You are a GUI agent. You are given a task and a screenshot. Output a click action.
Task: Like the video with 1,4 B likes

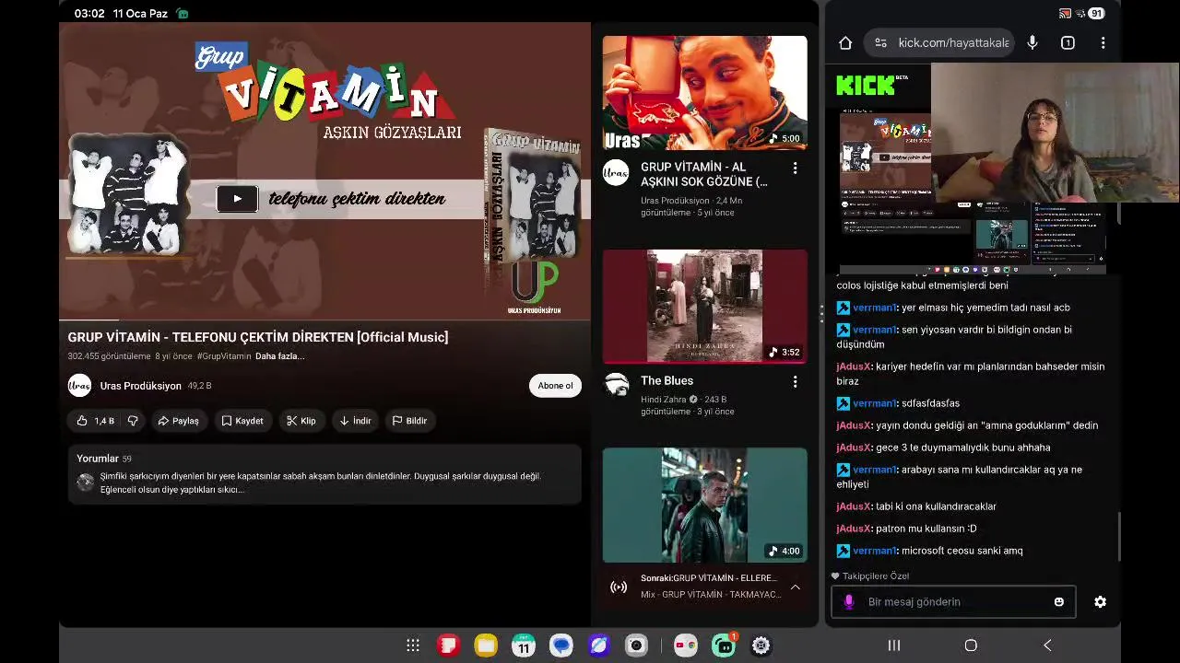click(95, 421)
